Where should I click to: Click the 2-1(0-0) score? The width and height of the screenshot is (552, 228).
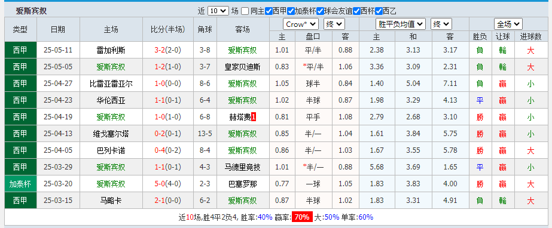pyautogui.click(x=168, y=201)
